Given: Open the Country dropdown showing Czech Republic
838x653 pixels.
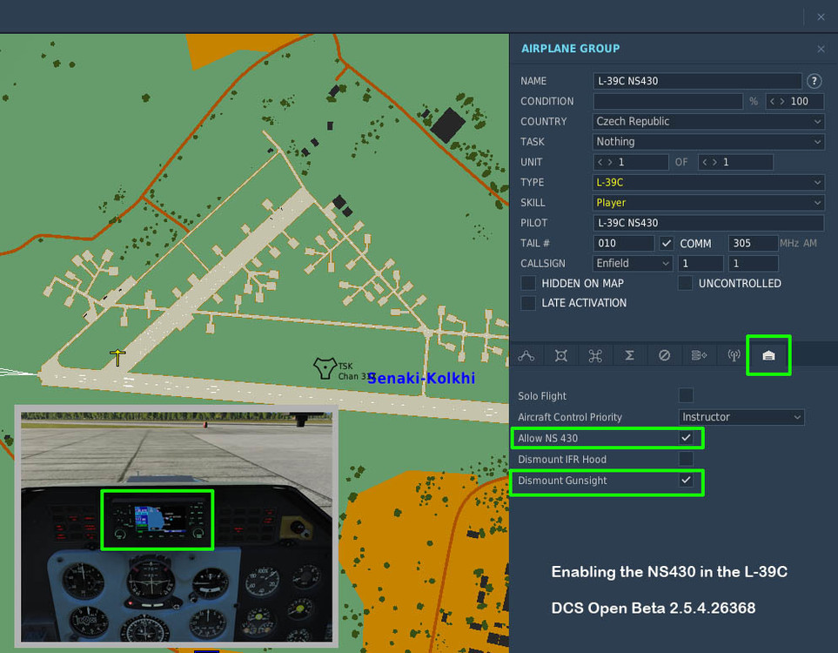Looking at the screenshot, I should [x=708, y=121].
